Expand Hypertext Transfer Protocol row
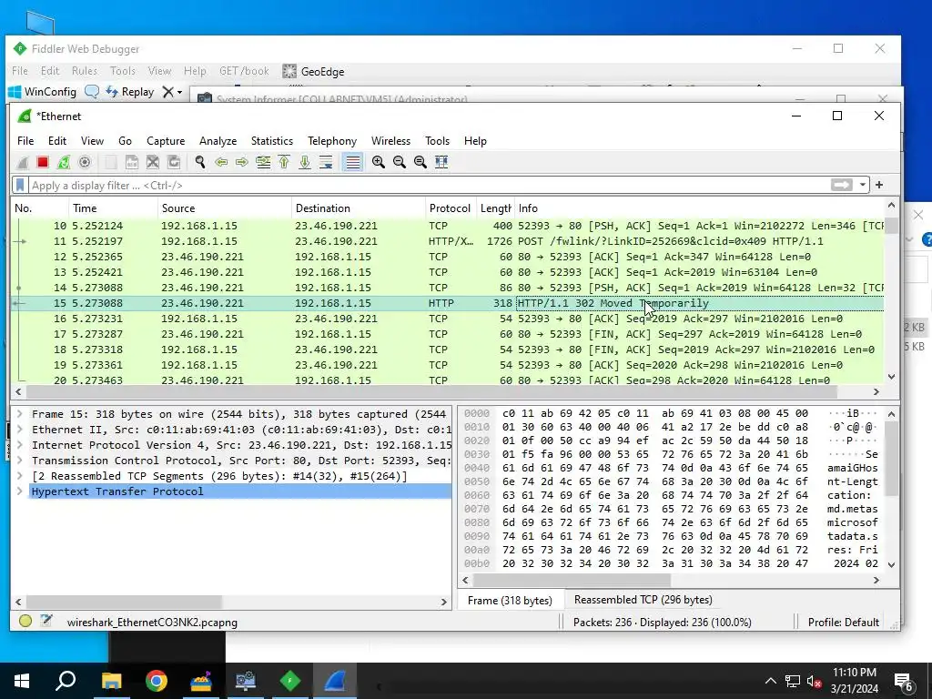932x699 pixels. pyautogui.click(x=20, y=491)
